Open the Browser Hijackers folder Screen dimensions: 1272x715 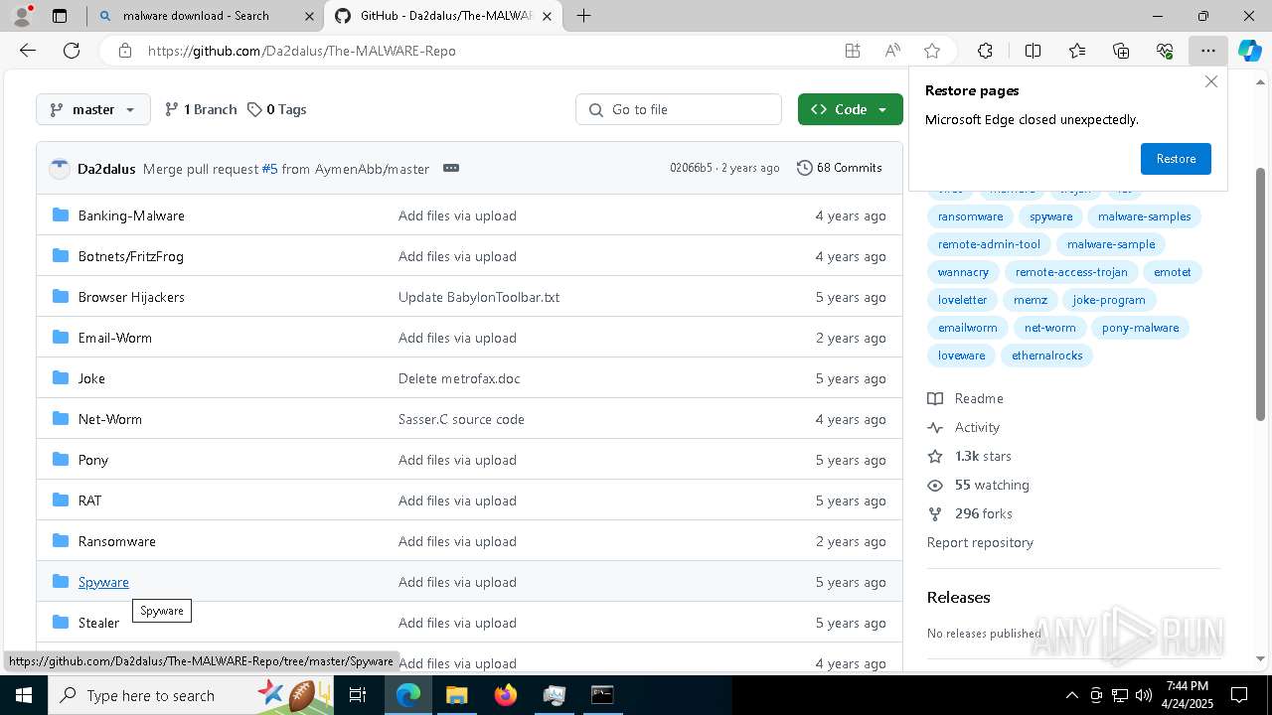point(131,297)
